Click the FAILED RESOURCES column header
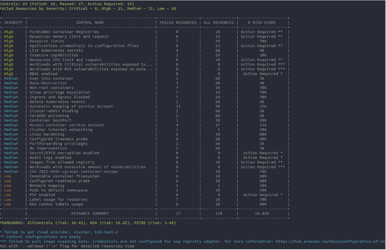Screen dimensions: 386x250 178,23
